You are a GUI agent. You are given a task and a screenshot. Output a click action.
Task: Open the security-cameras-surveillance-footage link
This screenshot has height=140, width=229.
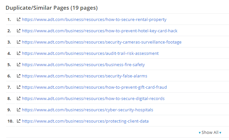102,42
